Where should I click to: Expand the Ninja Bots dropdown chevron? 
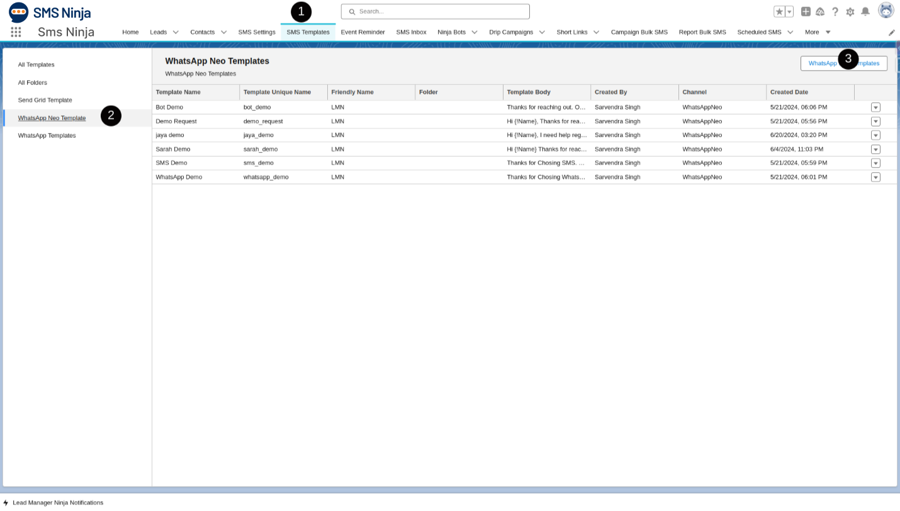tap(474, 32)
